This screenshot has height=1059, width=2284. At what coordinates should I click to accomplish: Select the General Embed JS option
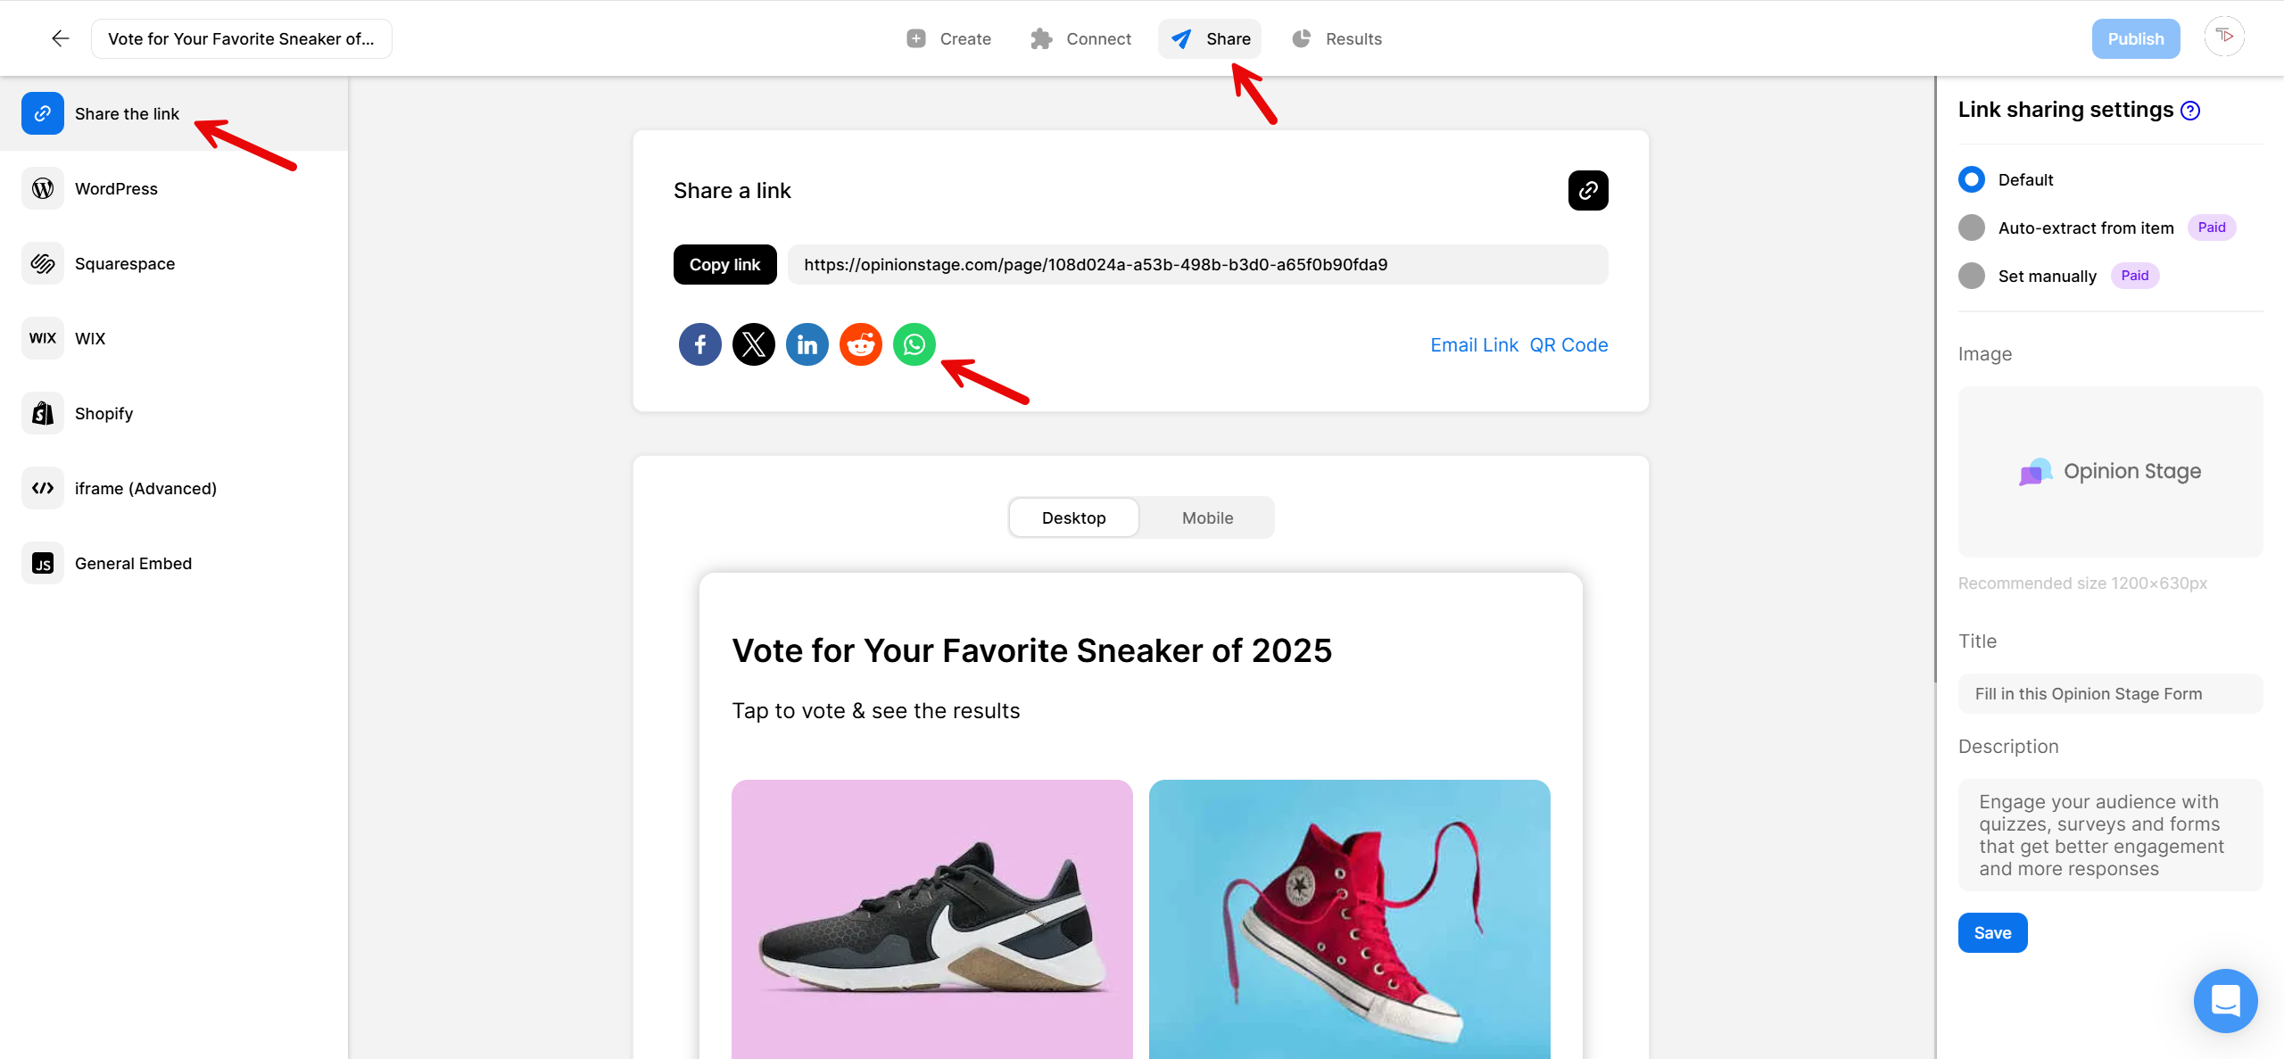click(132, 563)
